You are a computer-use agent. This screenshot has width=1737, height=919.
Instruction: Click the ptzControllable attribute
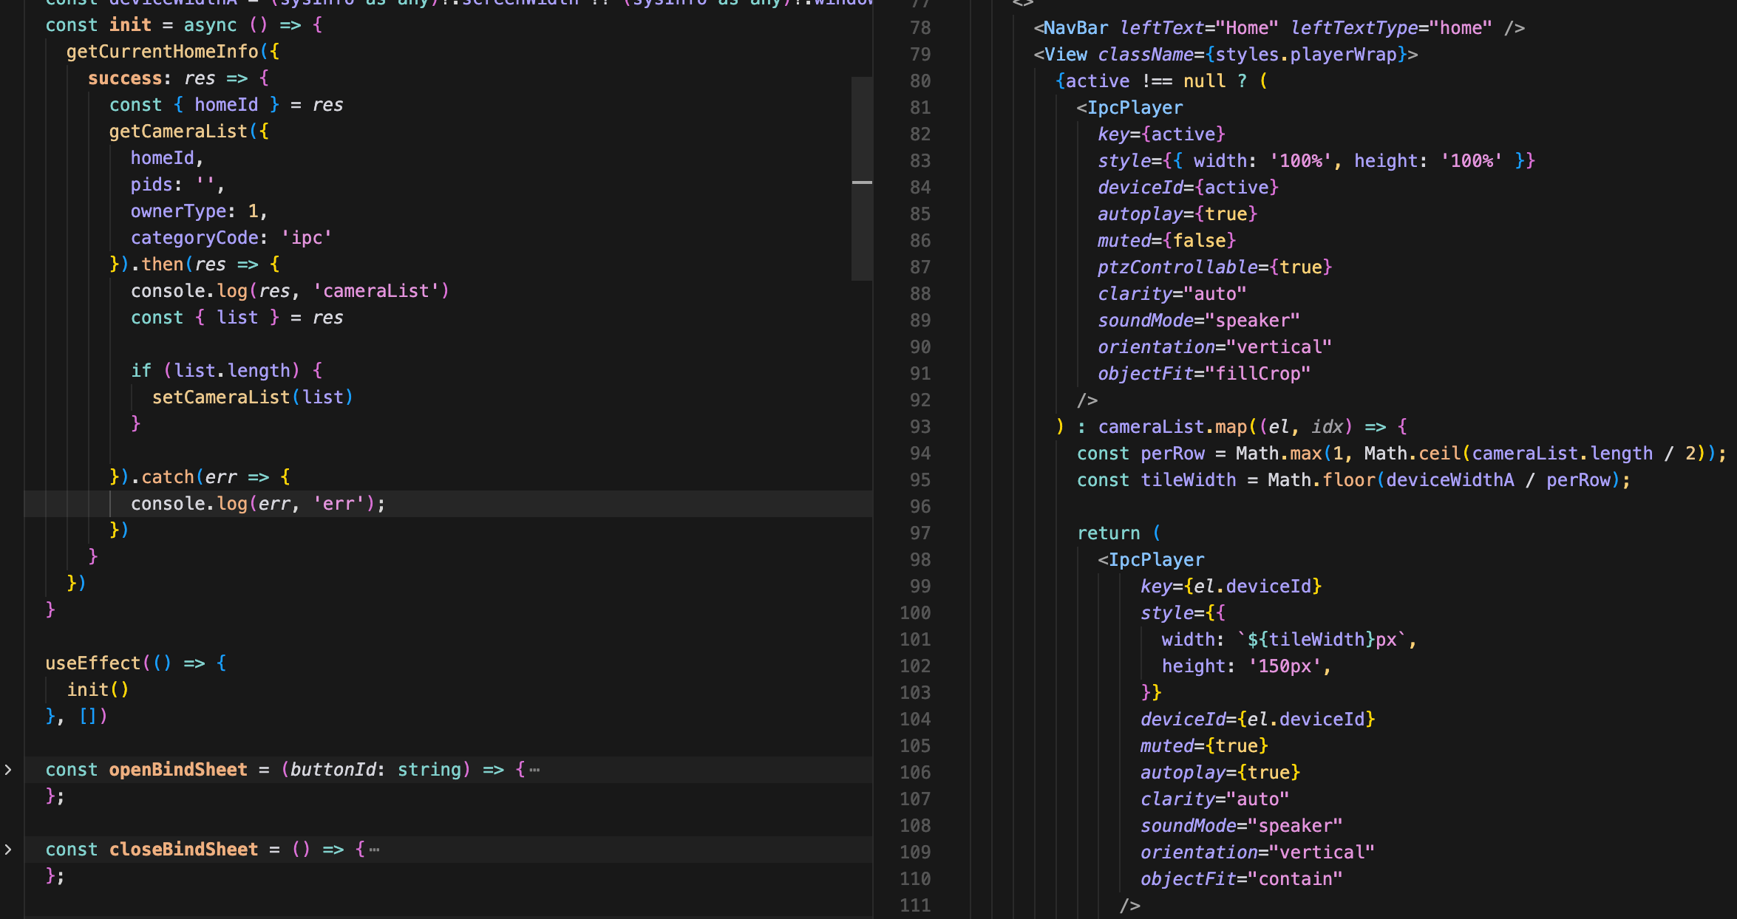coord(1177,267)
